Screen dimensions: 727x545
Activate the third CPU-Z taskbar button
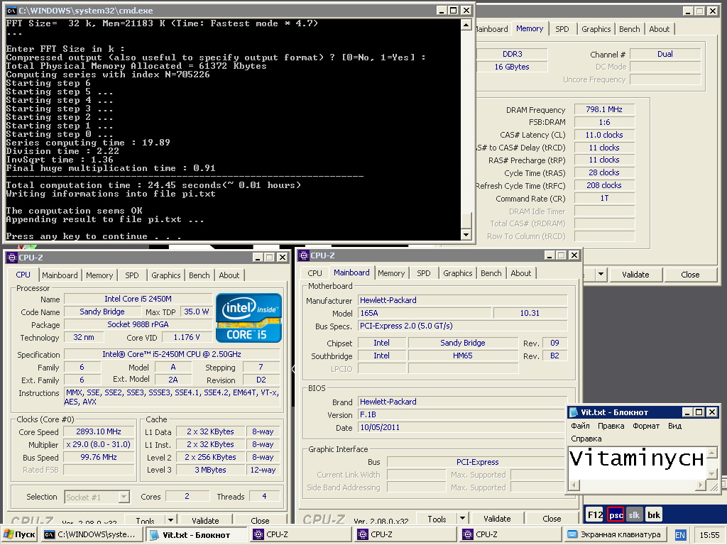pos(511,534)
